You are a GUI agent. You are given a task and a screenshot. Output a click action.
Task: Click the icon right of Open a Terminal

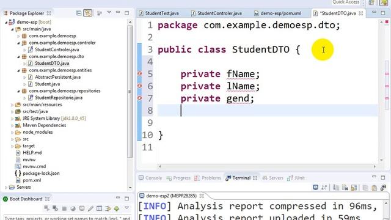(x=324, y=188)
